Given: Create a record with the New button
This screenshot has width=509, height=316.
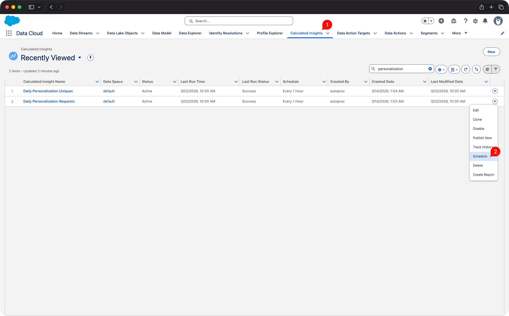Looking at the screenshot, I should (x=491, y=52).
